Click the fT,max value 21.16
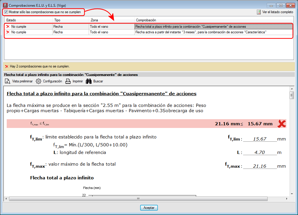The width and height of the screenshot is (298, 215). pyautogui.click(x=259, y=166)
